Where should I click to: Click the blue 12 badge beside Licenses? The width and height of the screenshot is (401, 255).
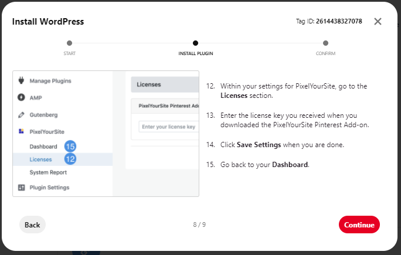pyautogui.click(x=70, y=159)
